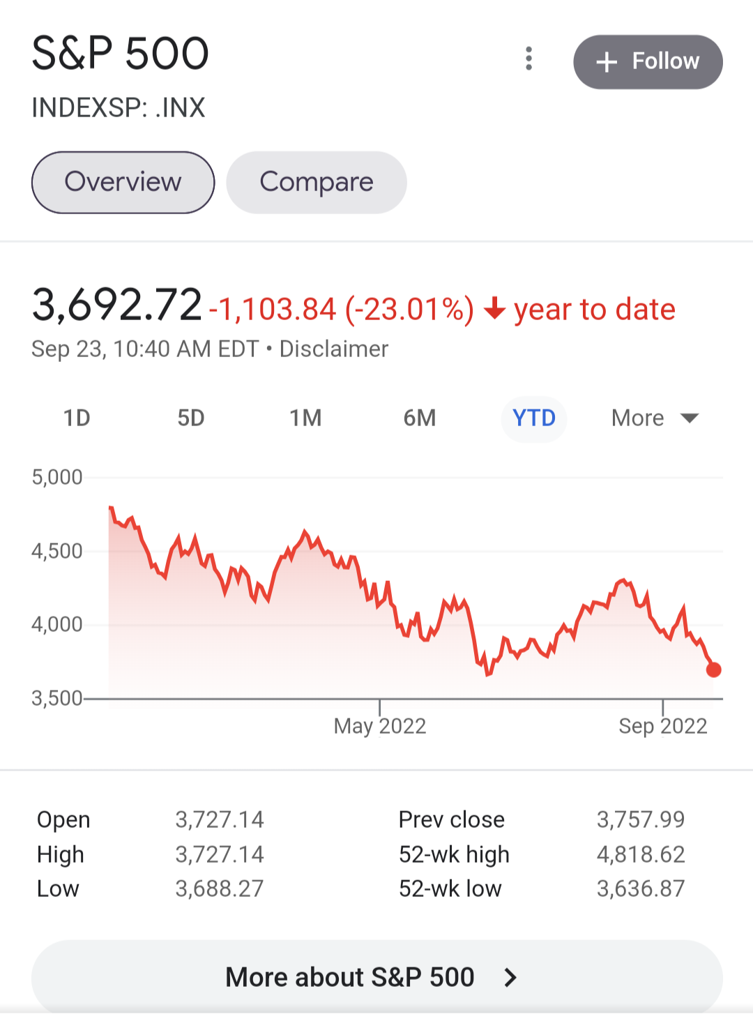The height and width of the screenshot is (1014, 753).
Task: Select the 1D time range
Action: tap(77, 418)
